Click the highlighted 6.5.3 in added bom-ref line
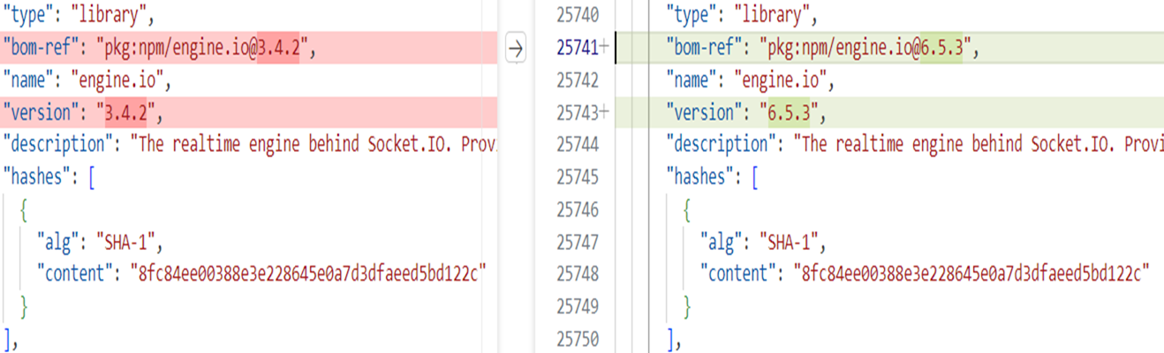Viewport: 1164px width, 353px height. (x=941, y=49)
